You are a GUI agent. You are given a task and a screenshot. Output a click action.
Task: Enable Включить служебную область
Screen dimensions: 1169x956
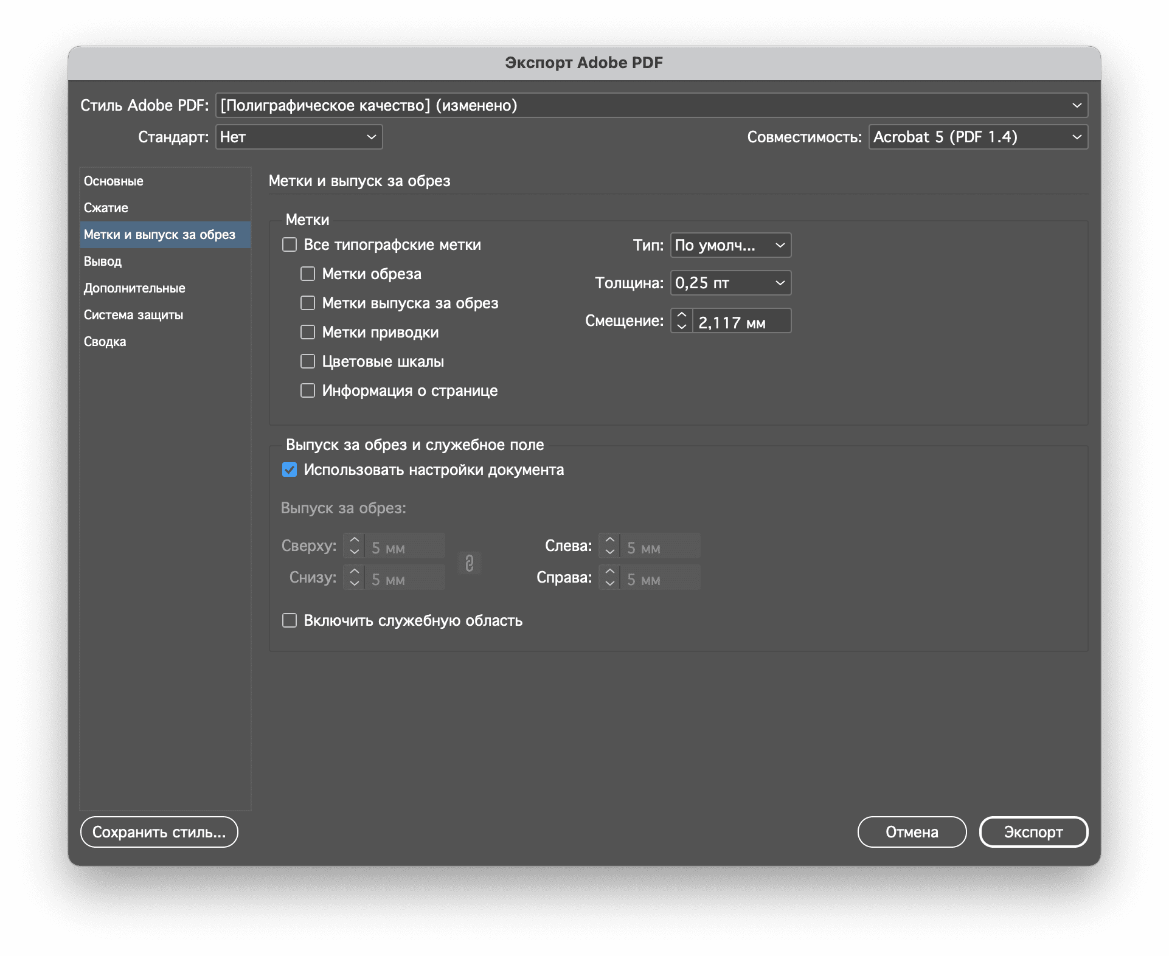click(290, 620)
